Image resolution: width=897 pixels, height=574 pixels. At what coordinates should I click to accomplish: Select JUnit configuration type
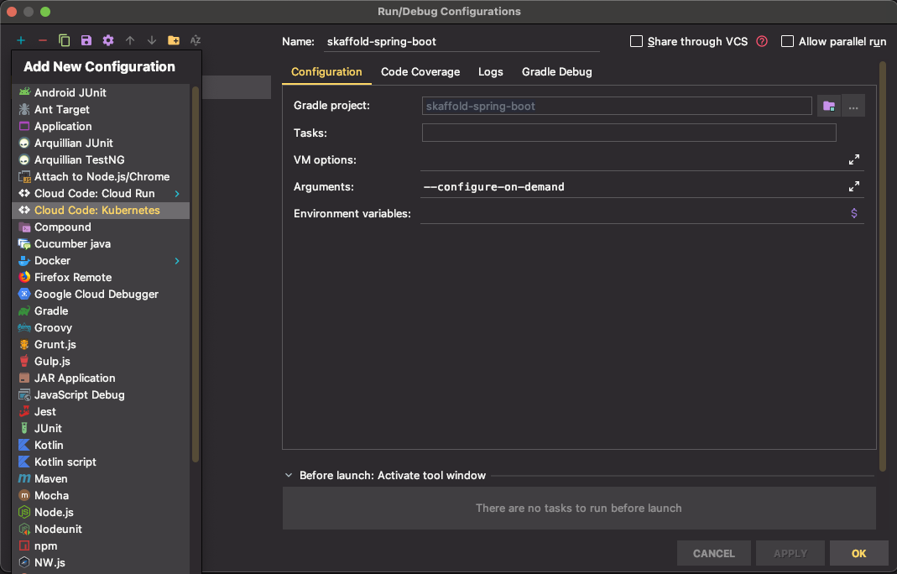[x=101, y=428]
